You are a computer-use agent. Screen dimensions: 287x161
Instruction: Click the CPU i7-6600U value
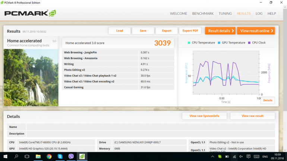(45, 142)
